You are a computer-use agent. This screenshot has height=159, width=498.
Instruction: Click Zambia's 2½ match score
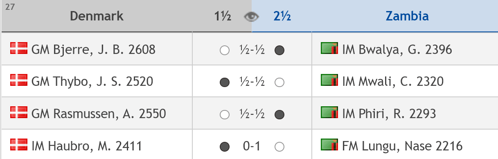(282, 16)
